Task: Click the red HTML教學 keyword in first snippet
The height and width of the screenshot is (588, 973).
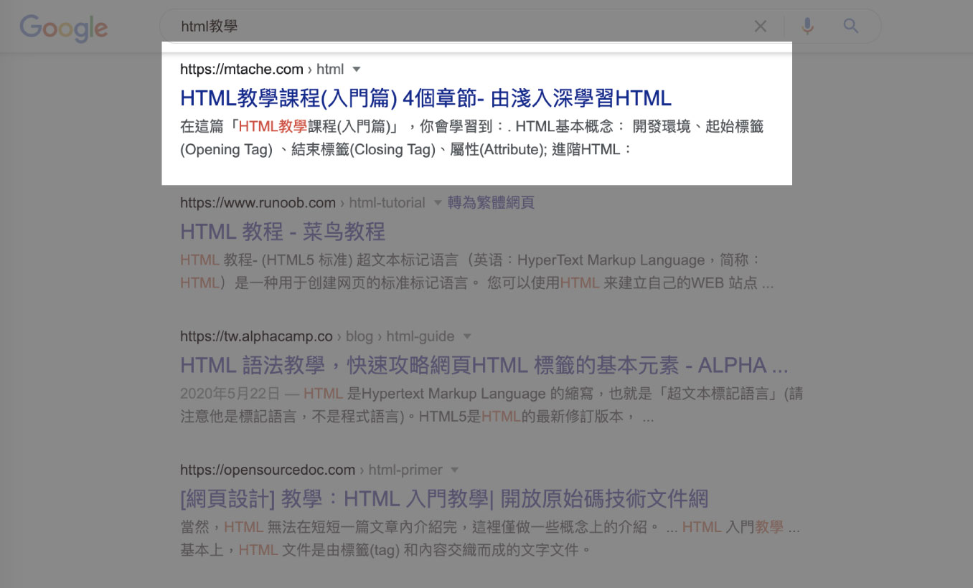Action: point(273,126)
